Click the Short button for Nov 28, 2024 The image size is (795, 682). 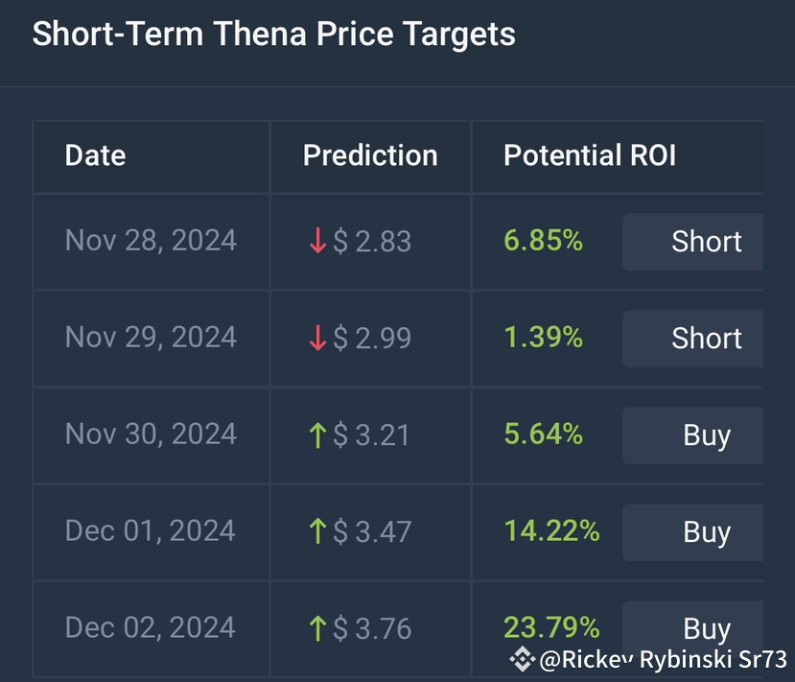tap(692, 242)
